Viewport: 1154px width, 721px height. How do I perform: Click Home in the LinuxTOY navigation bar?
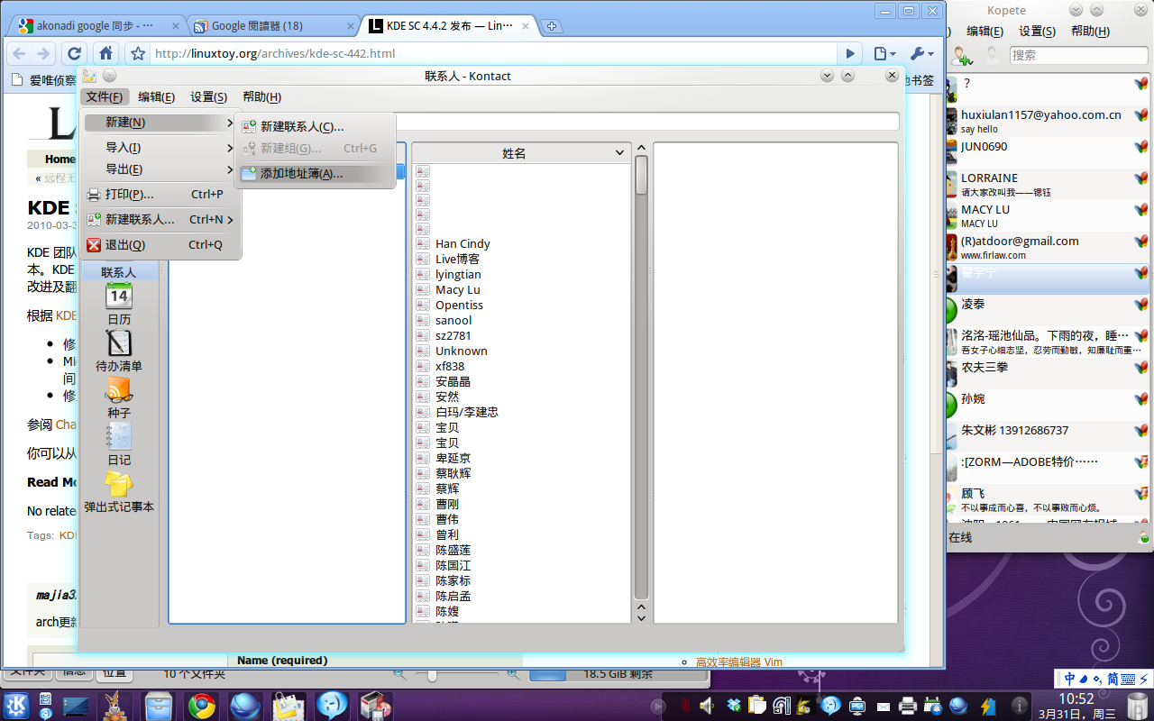[60, 160]
